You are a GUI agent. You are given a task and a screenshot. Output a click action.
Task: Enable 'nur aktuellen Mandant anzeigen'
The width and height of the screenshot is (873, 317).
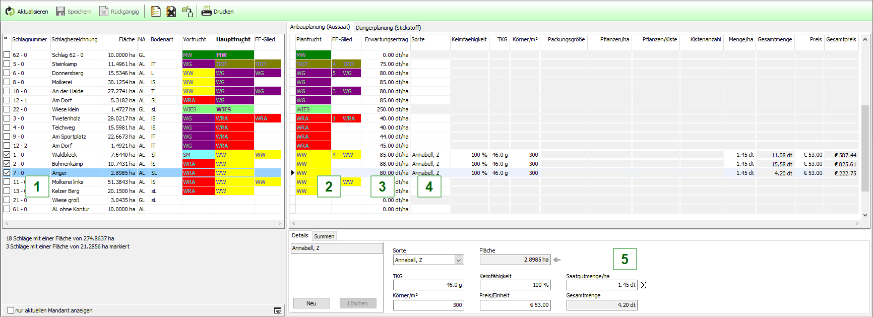pos(11,310)
